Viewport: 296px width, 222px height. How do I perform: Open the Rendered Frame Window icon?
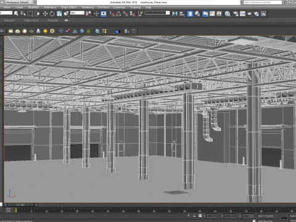tap(242, 14)
